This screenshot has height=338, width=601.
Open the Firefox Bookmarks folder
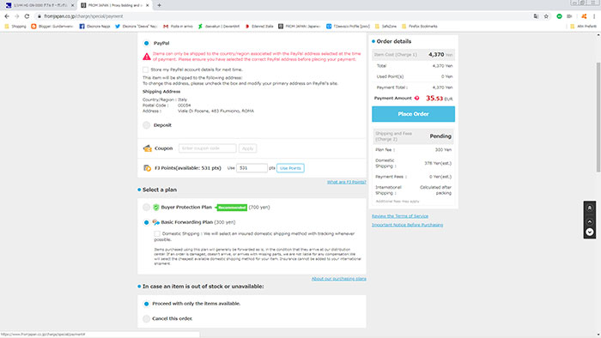tap(419, 27)
